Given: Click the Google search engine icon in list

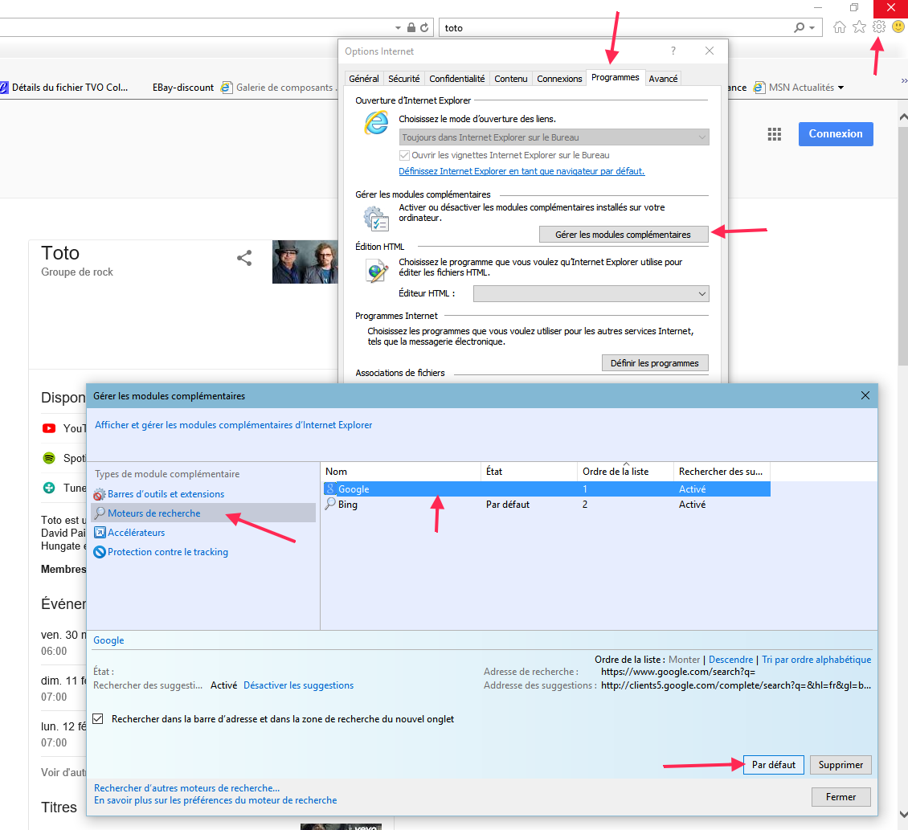Looking at the screenshot, I should coord(330,489).
